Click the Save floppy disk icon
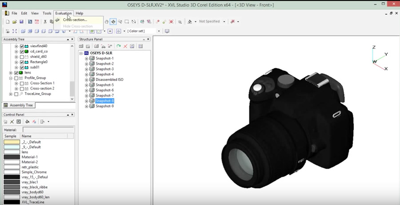 (x=21, y=22)
